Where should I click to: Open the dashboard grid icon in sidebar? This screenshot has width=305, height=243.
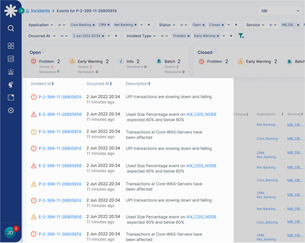pyautogui.click(x=11, y=46)
